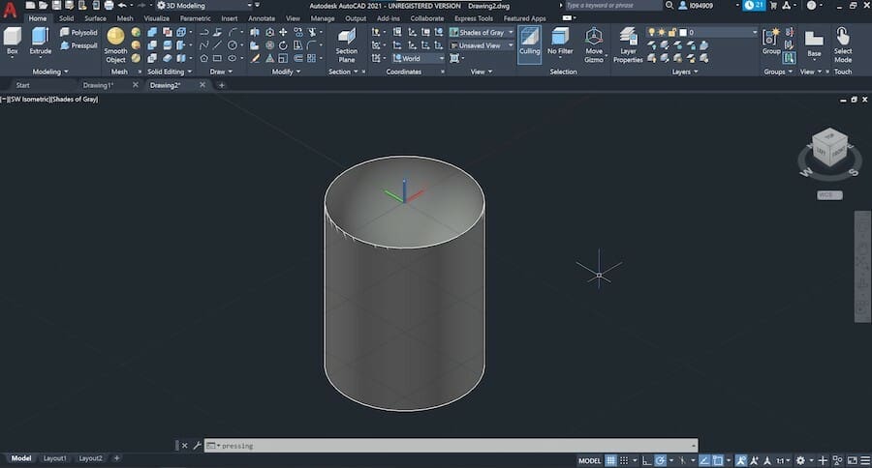Click the keyword or phrase search field

[613, 6]
